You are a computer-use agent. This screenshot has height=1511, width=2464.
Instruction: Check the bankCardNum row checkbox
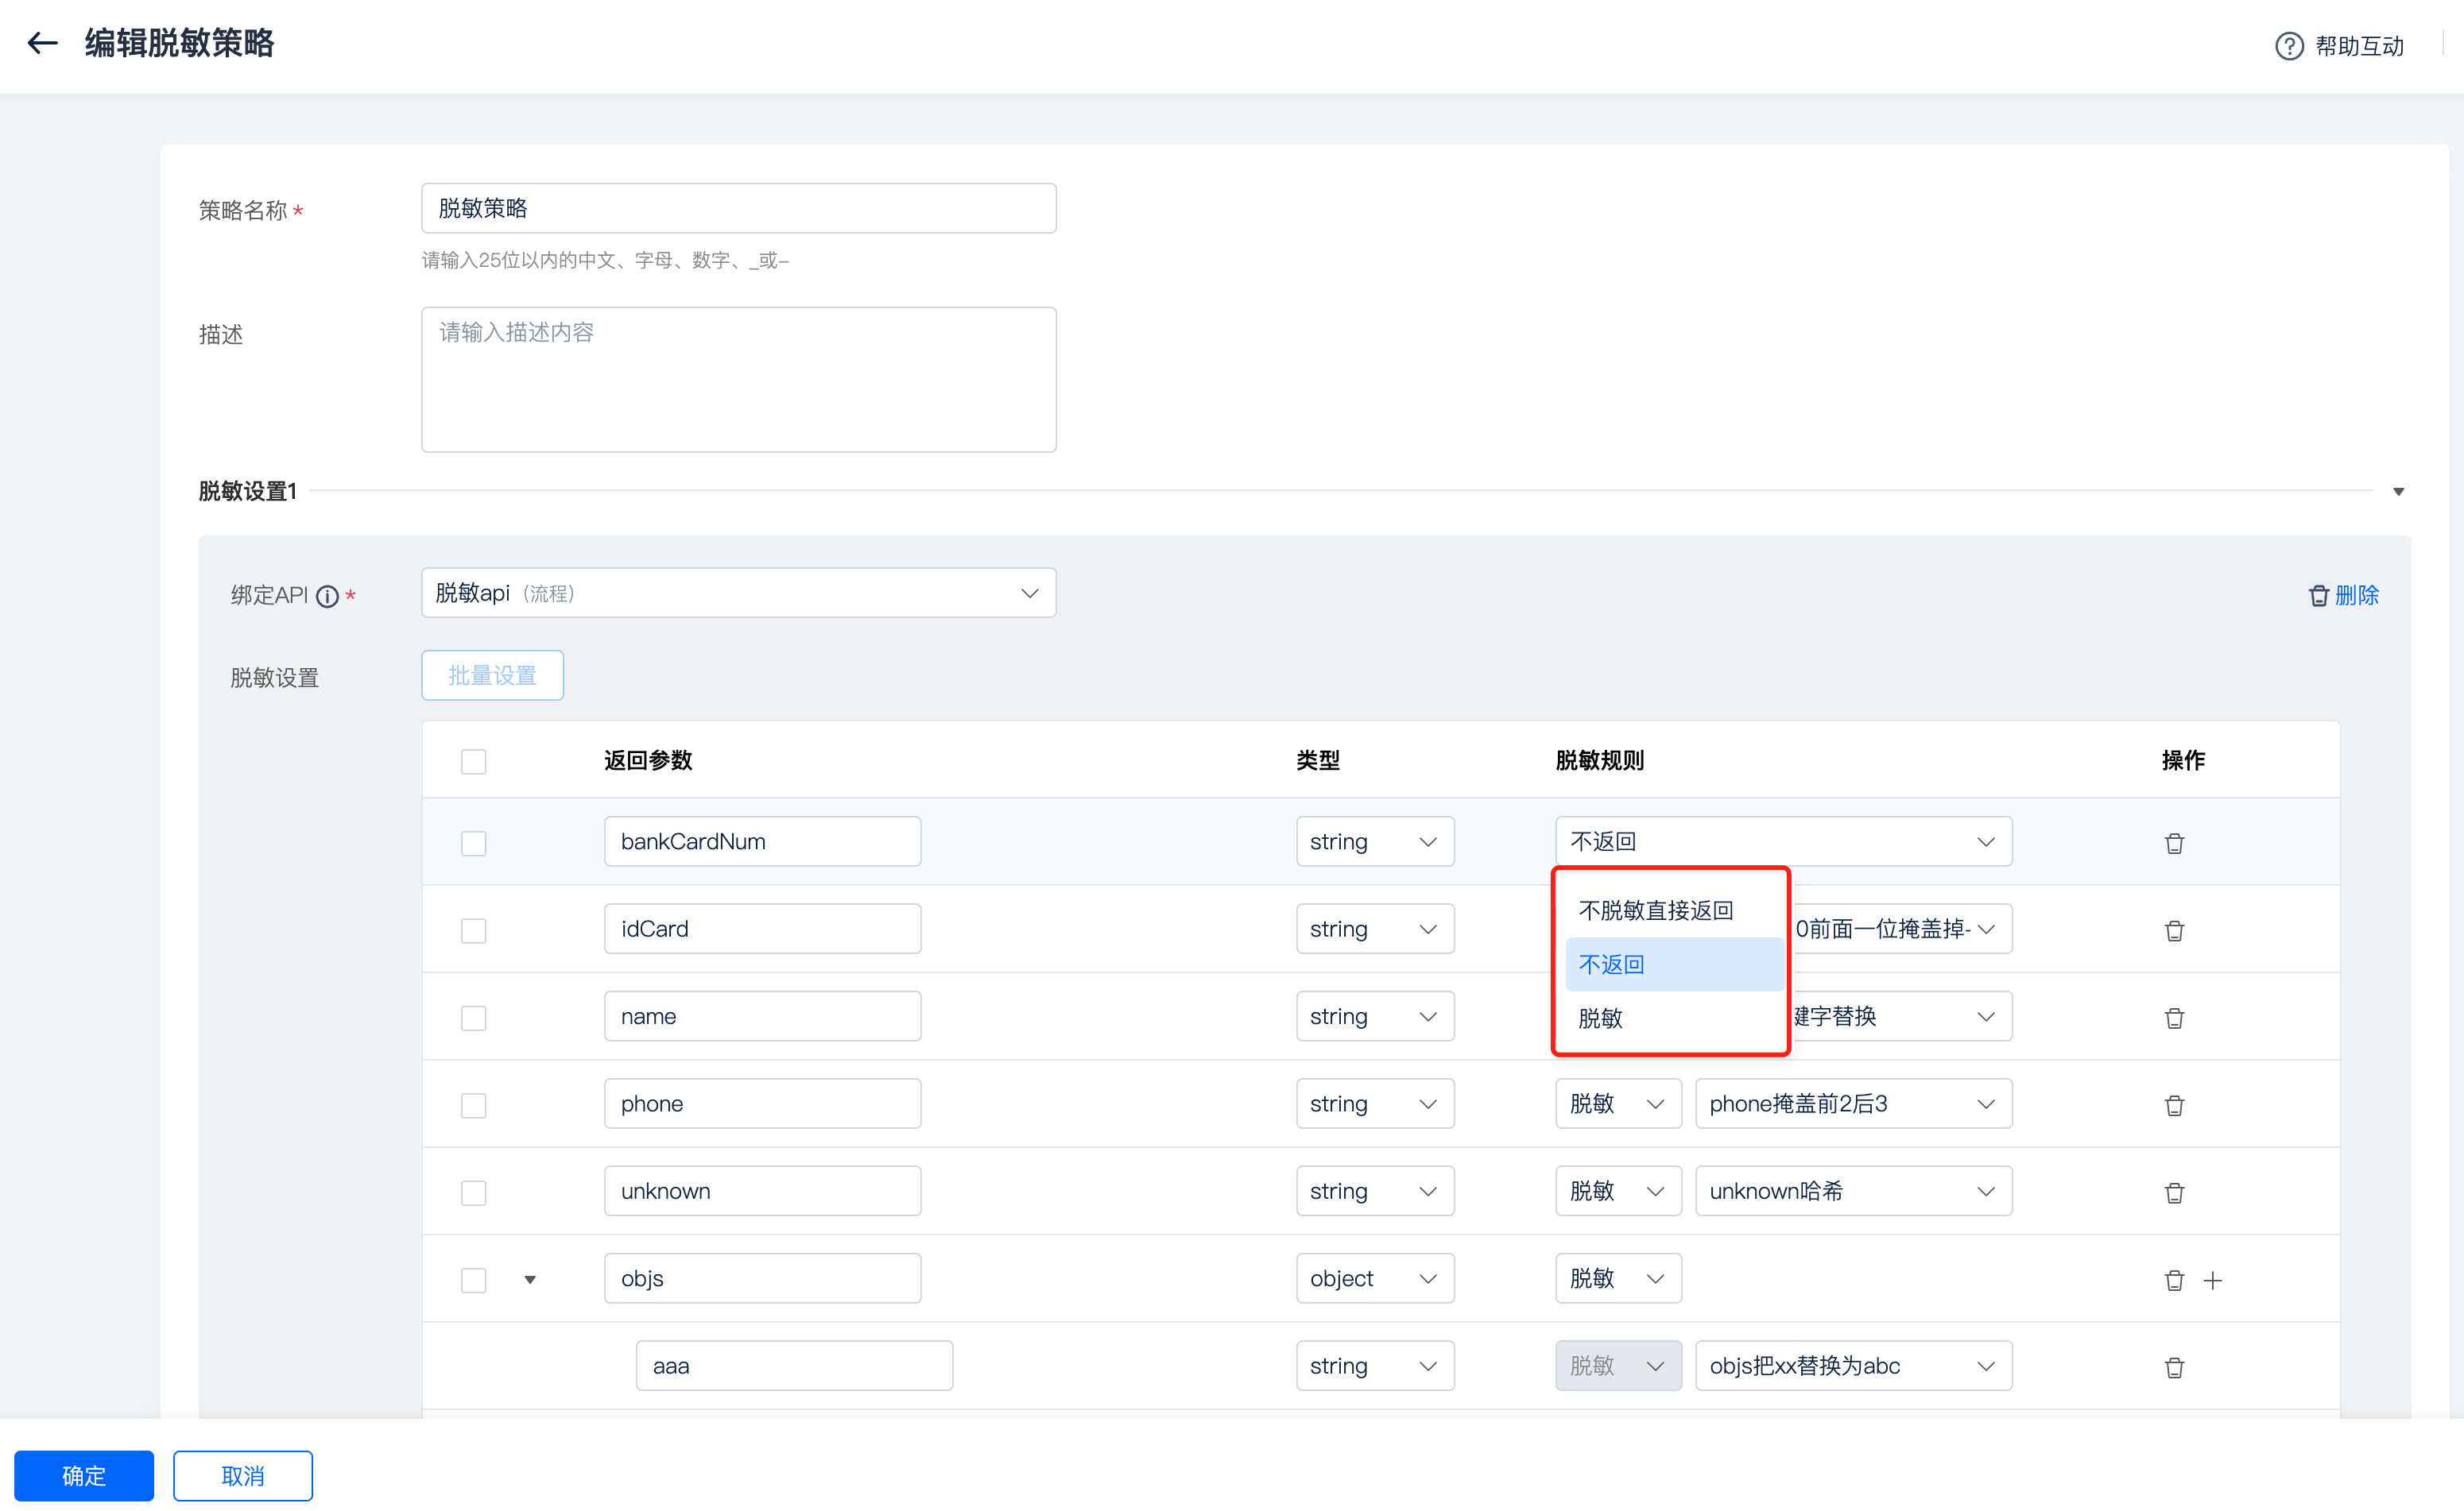[x=474, y=842]
